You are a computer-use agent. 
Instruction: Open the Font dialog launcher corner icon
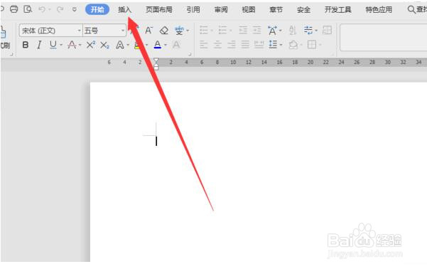[190, 54]
